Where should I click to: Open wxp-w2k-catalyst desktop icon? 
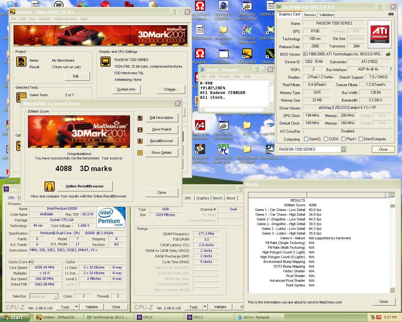270,149
